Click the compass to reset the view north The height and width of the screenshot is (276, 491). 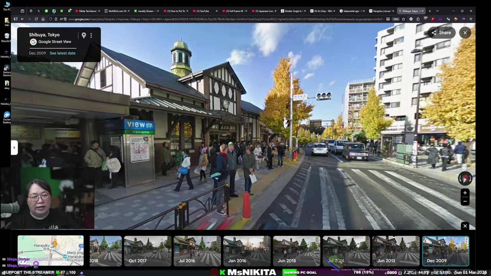(465, 178)
